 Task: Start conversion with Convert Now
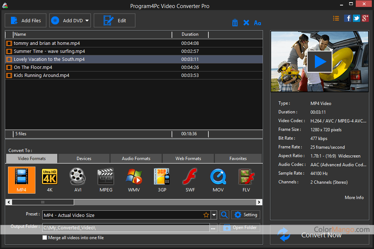(320, 235)
